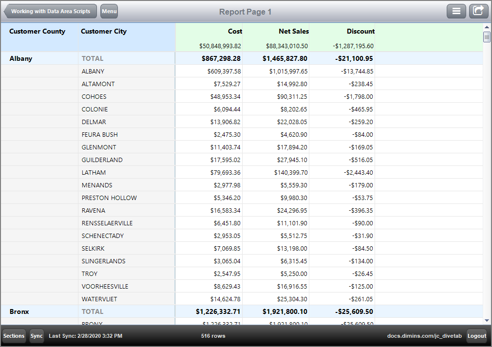Sync the report data
The width and height of the screenshot is (492, 347).
(37, 336)
